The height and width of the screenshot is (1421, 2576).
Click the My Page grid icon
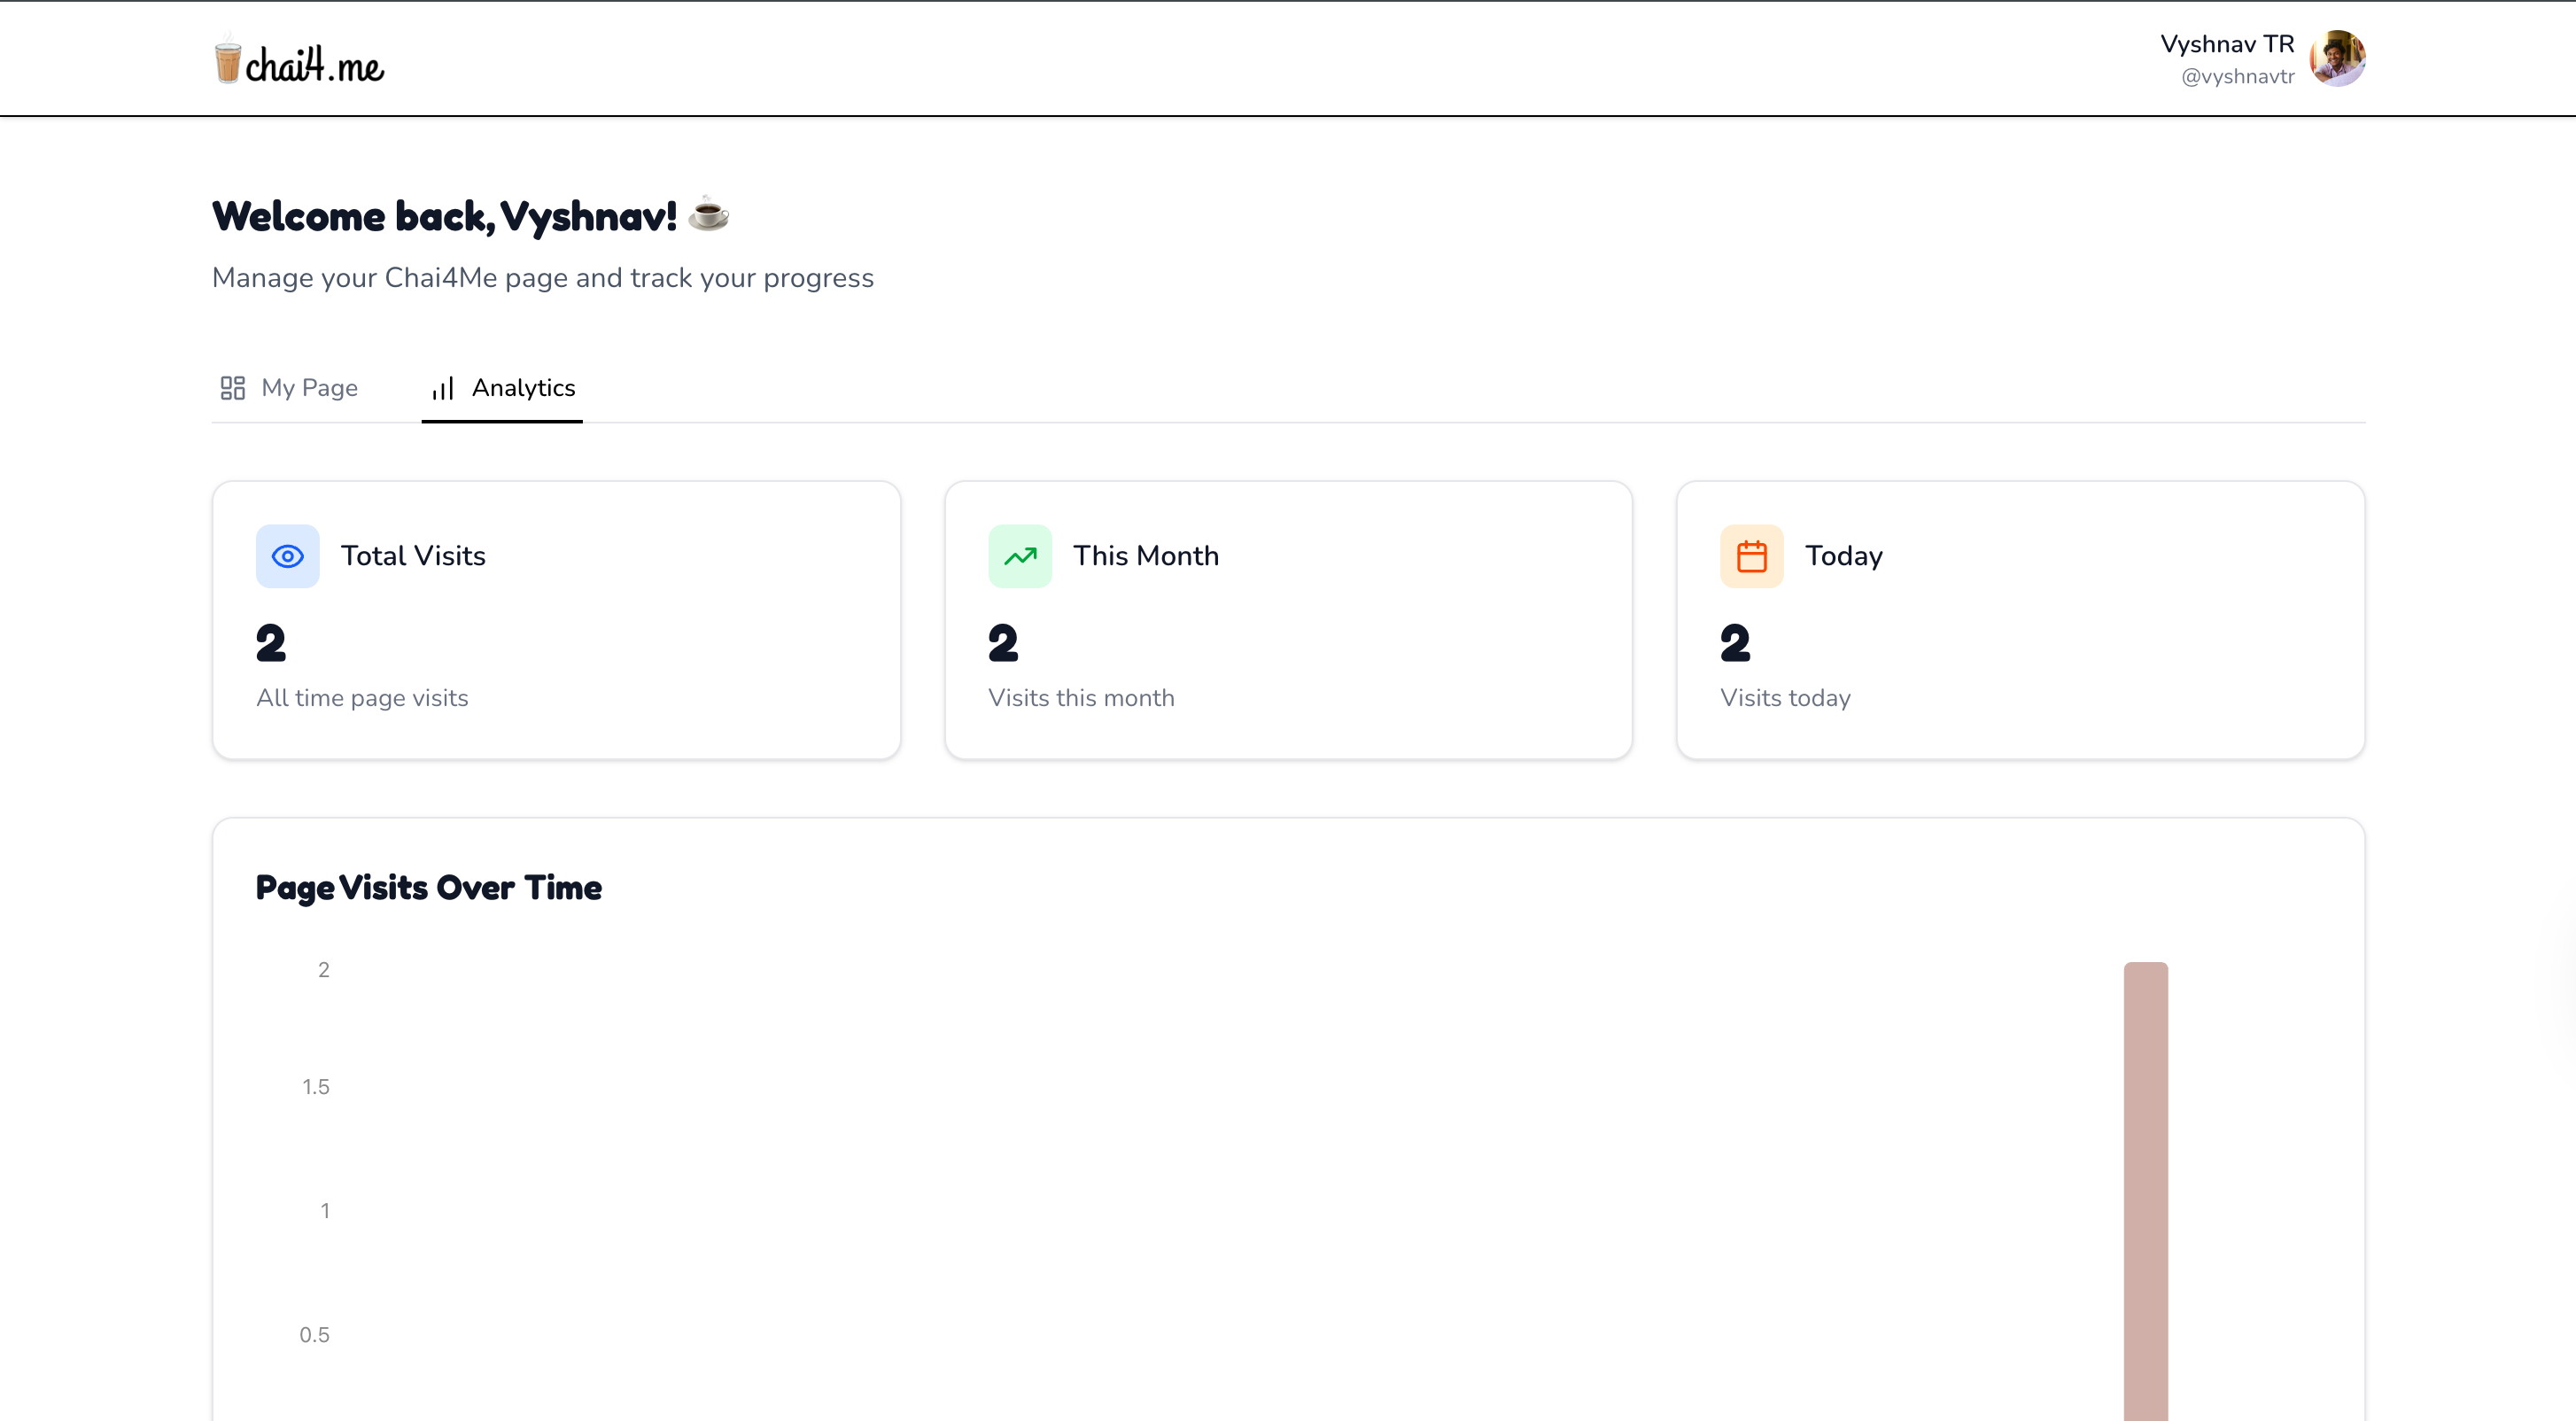pos(232,388)
